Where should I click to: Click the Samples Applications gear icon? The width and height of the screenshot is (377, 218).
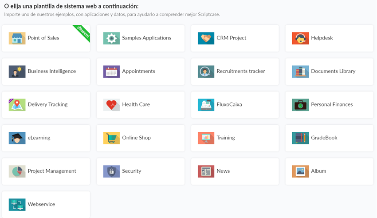[x=111, y=38]
